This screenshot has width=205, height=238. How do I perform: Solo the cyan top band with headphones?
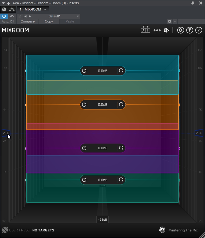pyautogui.click(x=121, y=71)
